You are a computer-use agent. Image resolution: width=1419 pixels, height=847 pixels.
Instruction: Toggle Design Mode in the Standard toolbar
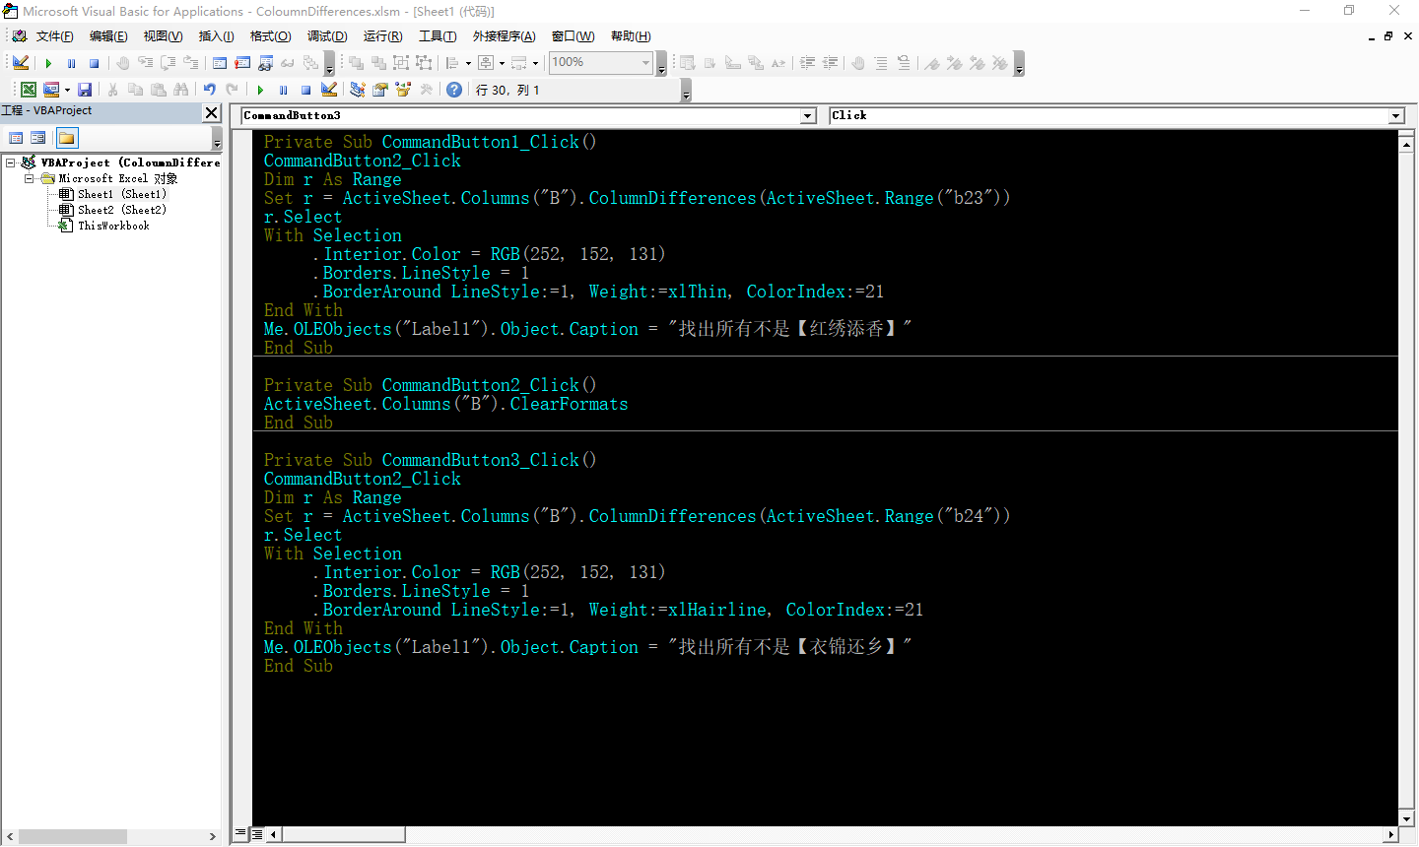pyautogui.click(x=328, y=90)
